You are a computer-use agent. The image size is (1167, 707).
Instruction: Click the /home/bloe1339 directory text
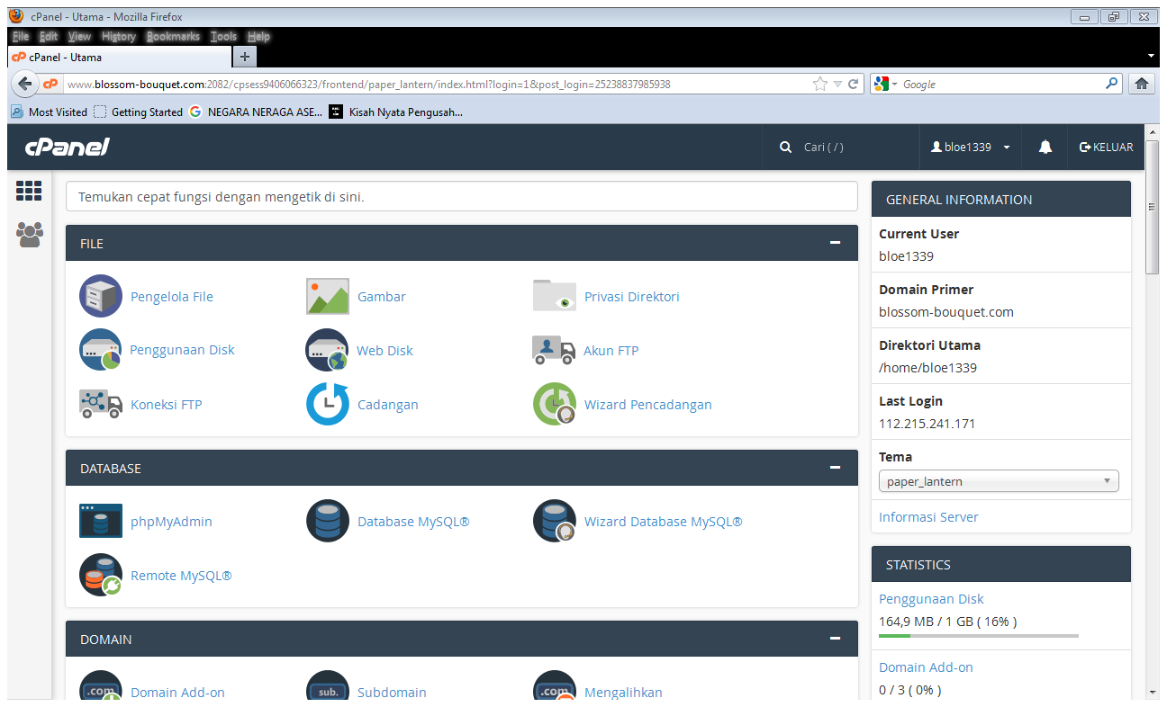(927, 368)
